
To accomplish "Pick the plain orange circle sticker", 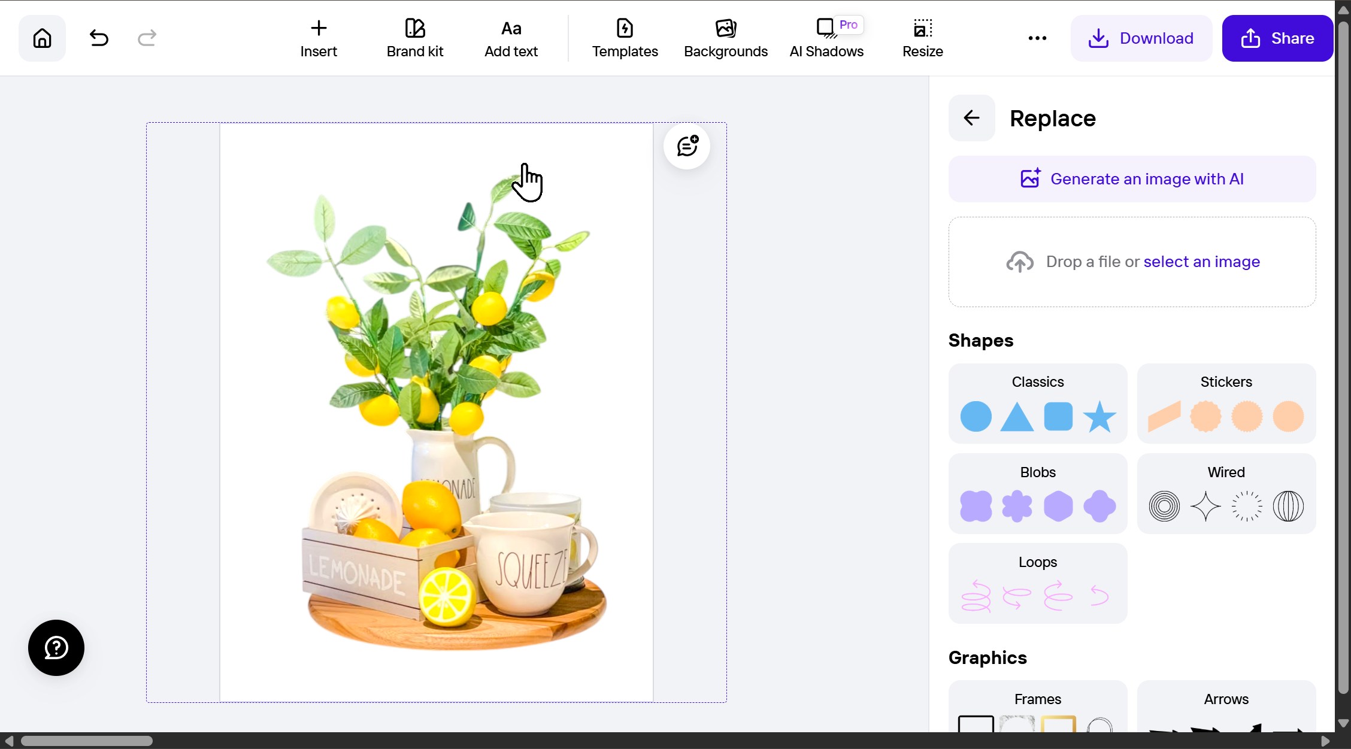I will [x=1288, y=417].
